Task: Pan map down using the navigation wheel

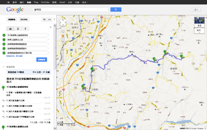Action: 63,25
